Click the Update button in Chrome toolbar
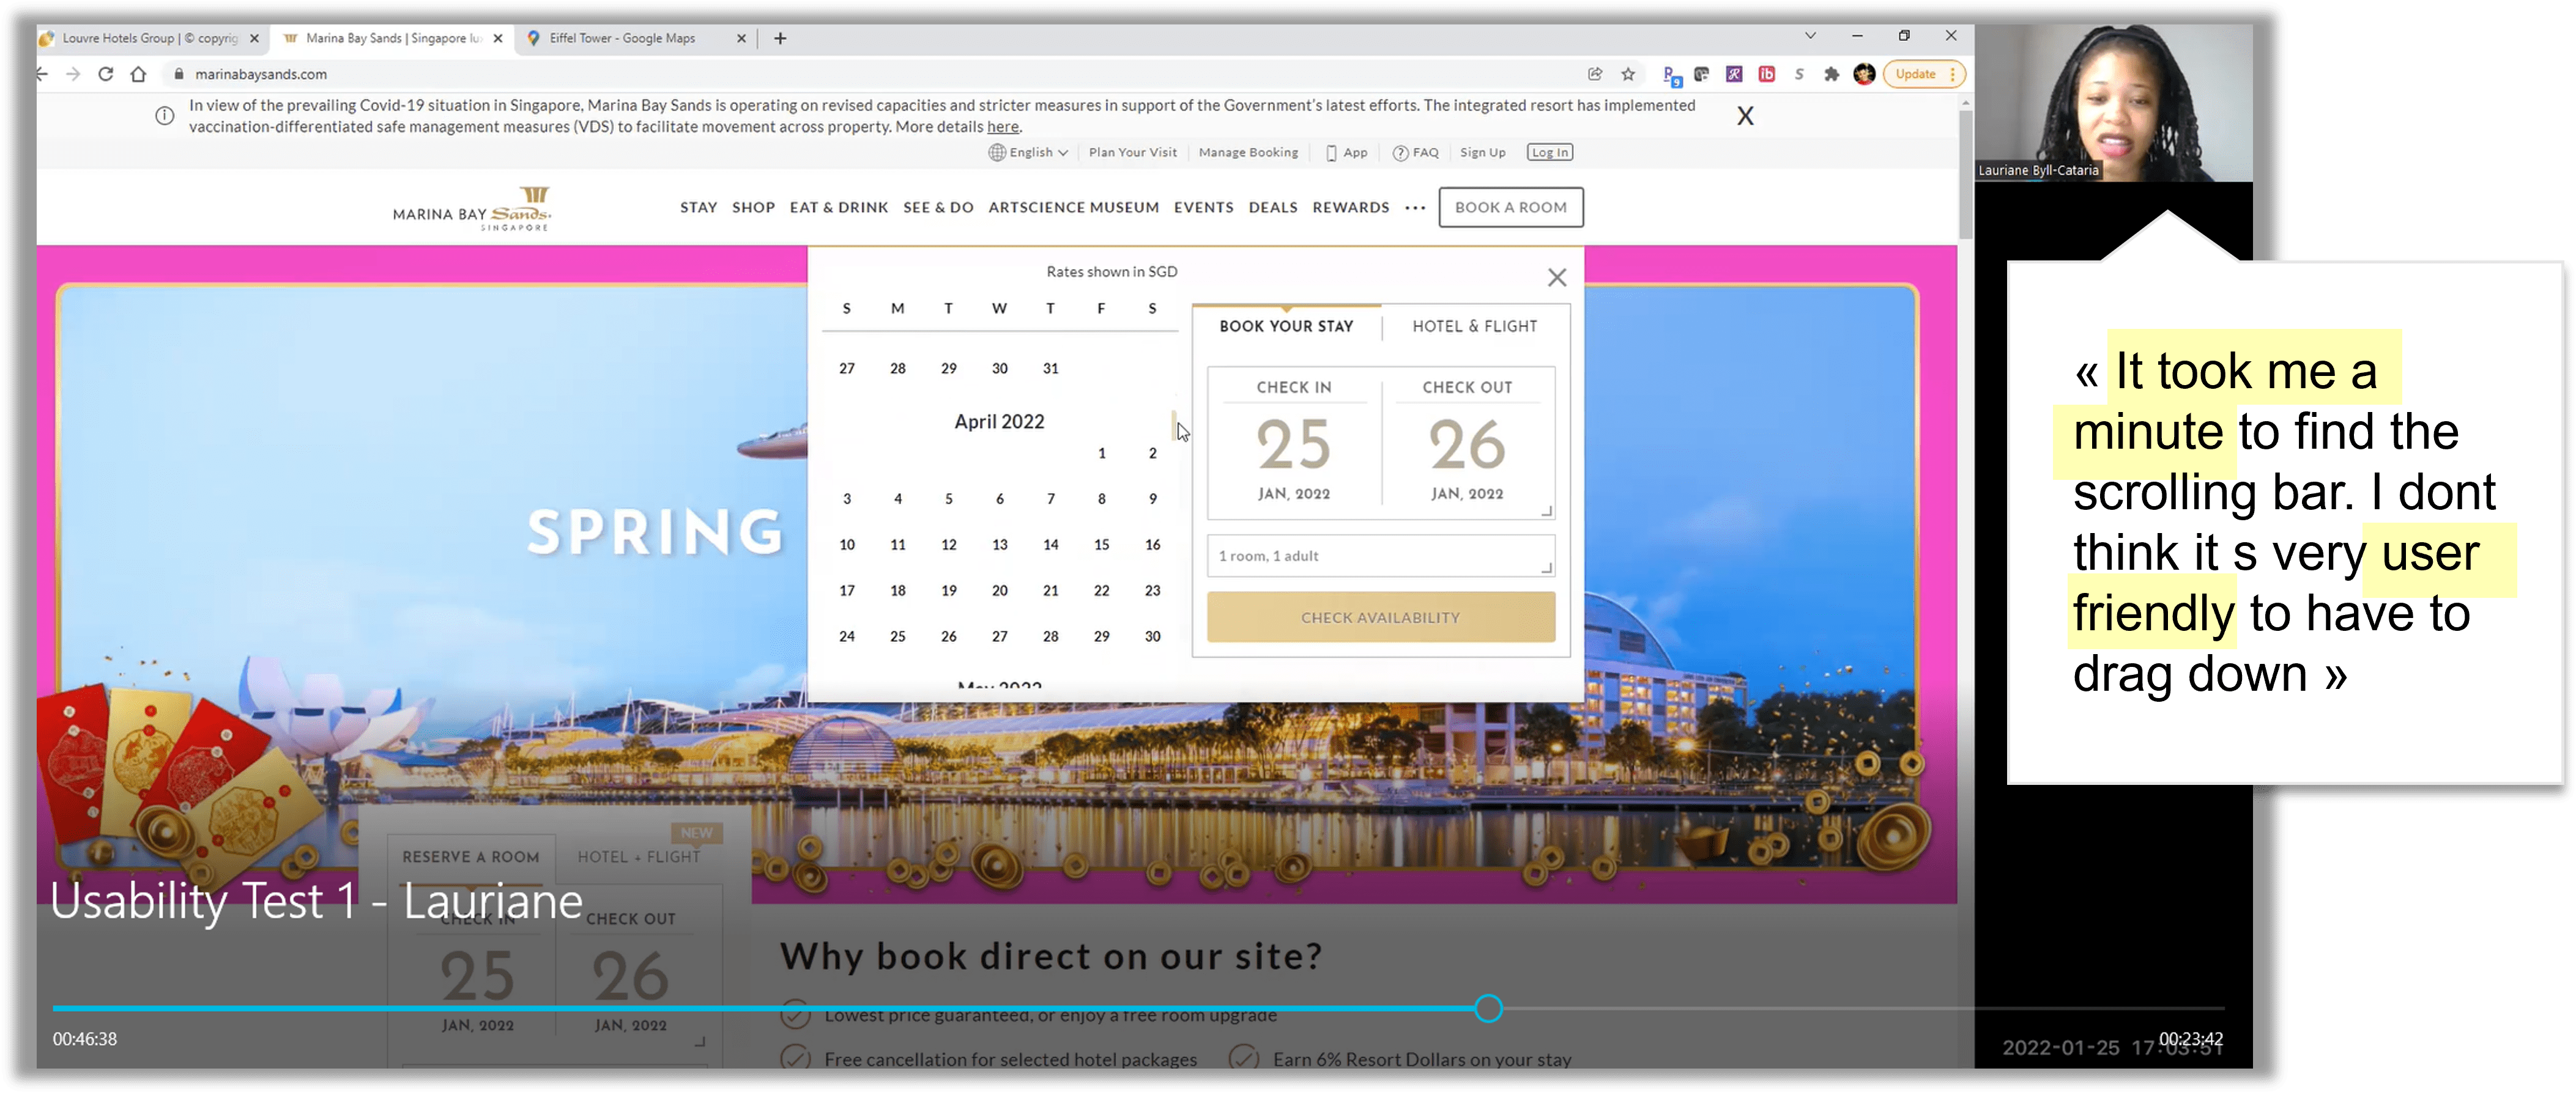 coord(1923,74)
